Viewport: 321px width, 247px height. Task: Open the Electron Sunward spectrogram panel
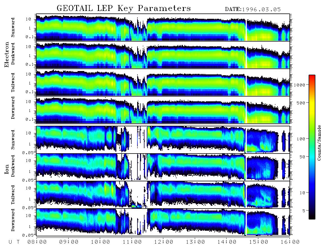pos(163,27)
